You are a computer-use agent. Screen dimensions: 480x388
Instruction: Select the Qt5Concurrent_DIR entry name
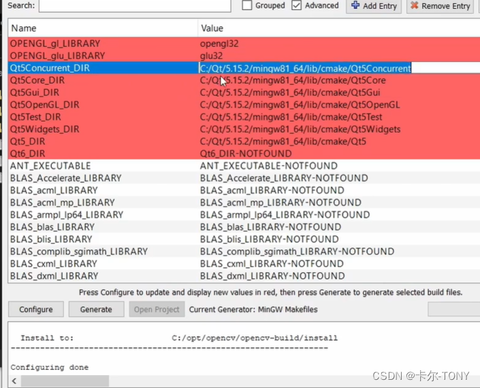coord(50,68)
